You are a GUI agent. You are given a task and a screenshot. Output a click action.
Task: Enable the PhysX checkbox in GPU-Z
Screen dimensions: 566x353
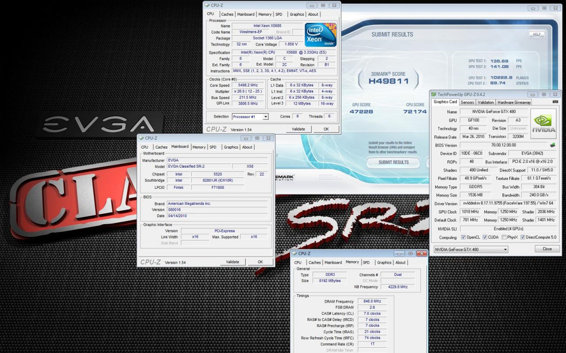coord(504,237)
